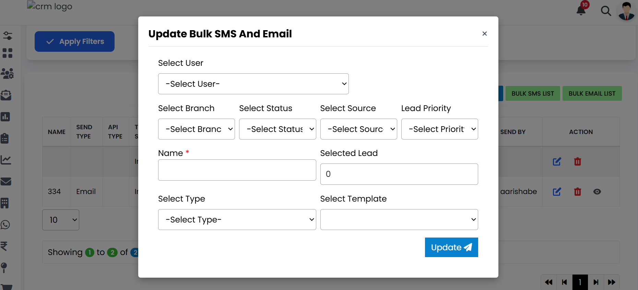Image resolution: width=638 pixels, height=290 pixels.
Task: Open the user profile avatar
Action: point(626,11)
